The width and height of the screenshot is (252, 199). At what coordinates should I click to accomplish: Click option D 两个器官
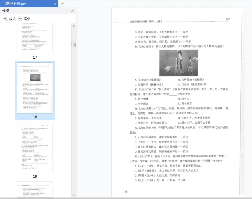tap(185, 104)
